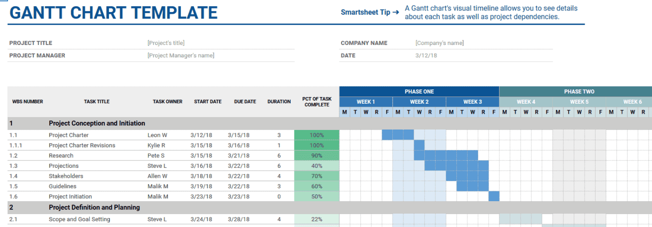This screenshot has height=227, width=652.
Task: Click the Scope and Goal Setting task
Action: click(x=79, y=219)
